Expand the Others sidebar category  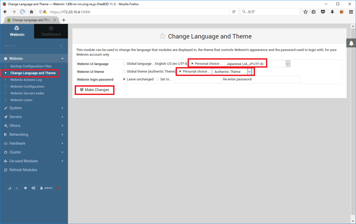coord(34,126)
